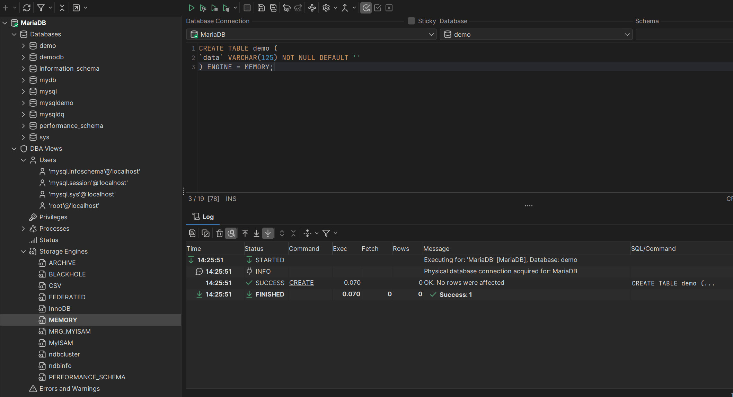The width and height of the screenshot is (733, 397).
Task: Click the explain plan graph icon in the toolbar
Action: pos(312,8)
